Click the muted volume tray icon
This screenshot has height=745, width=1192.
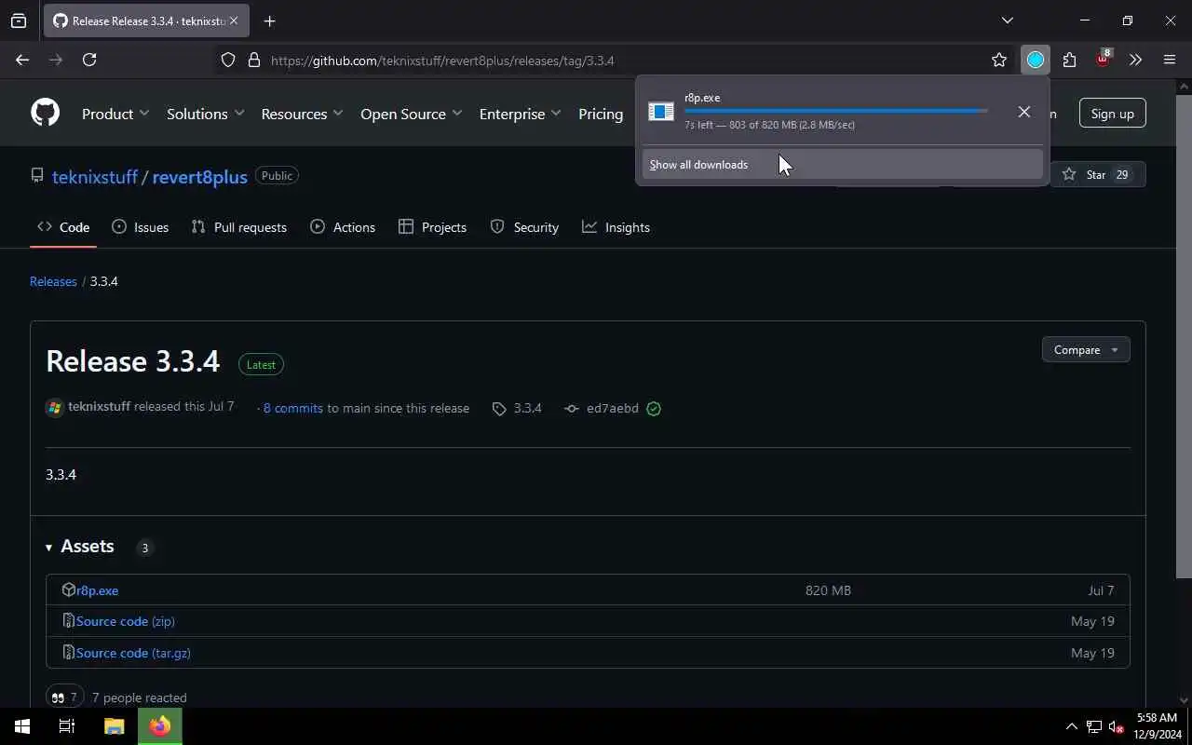(x=1116, y=726)
